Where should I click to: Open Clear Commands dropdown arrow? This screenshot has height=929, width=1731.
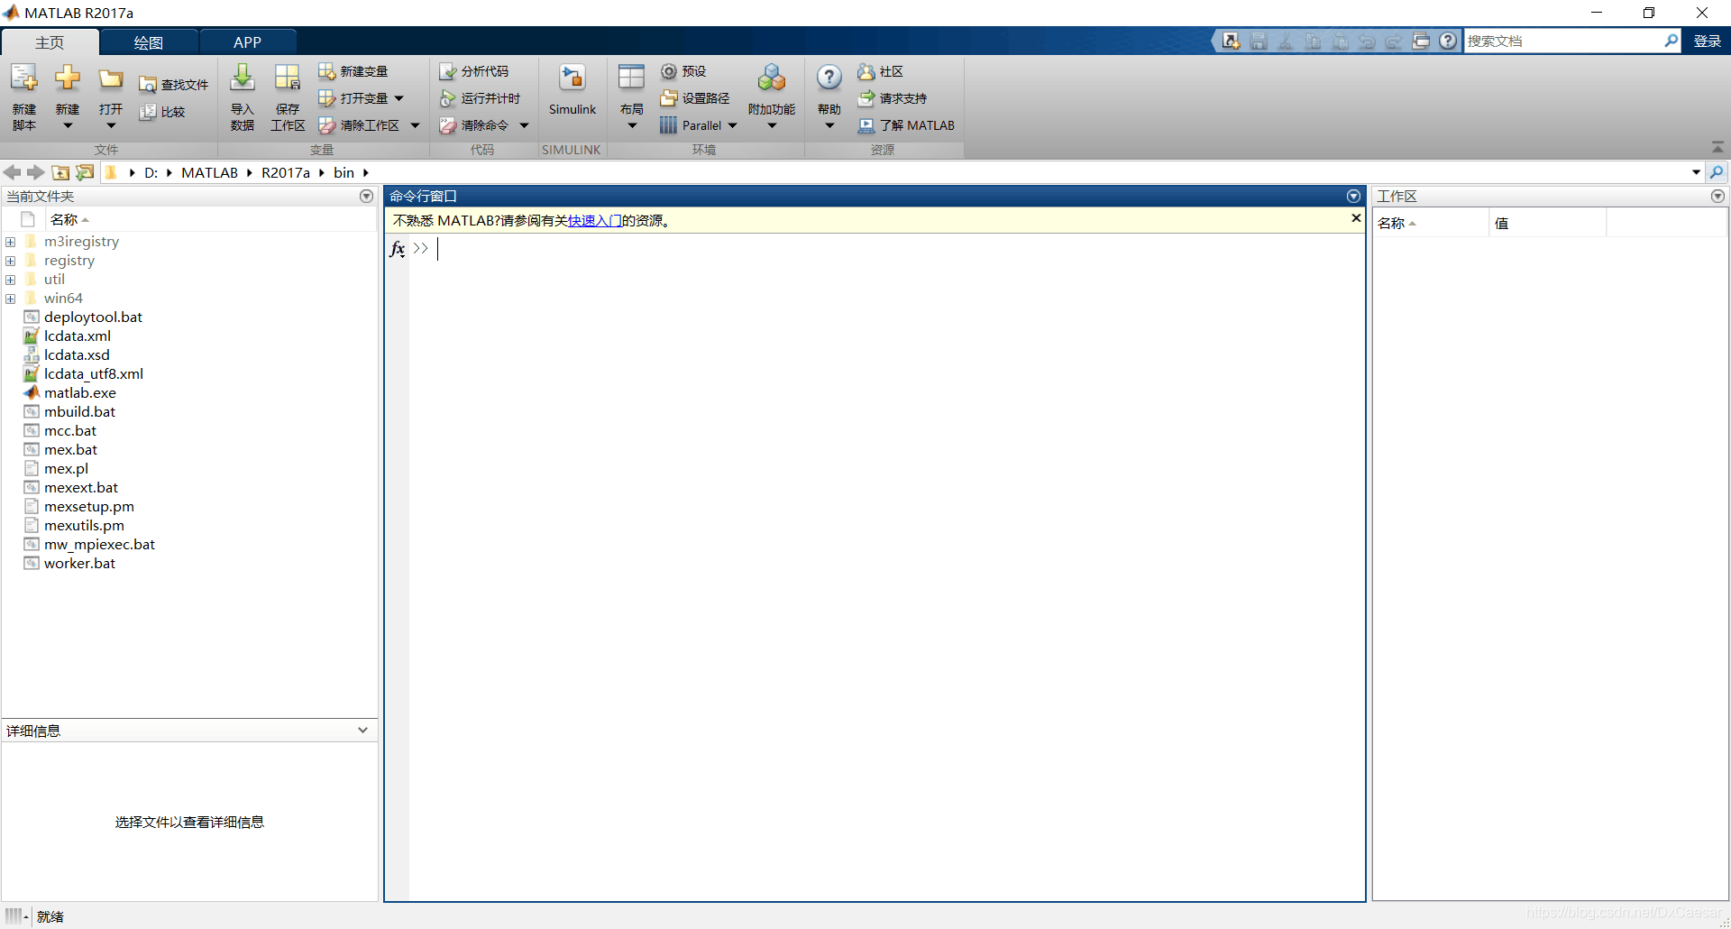[524, 125]
